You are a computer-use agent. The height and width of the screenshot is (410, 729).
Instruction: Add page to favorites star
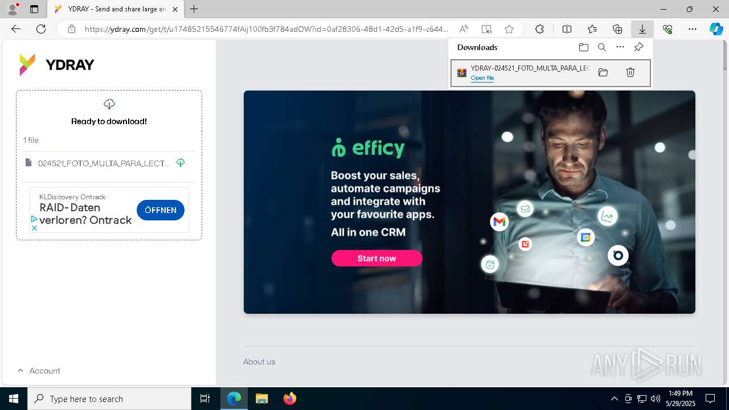tap(509, 29)
